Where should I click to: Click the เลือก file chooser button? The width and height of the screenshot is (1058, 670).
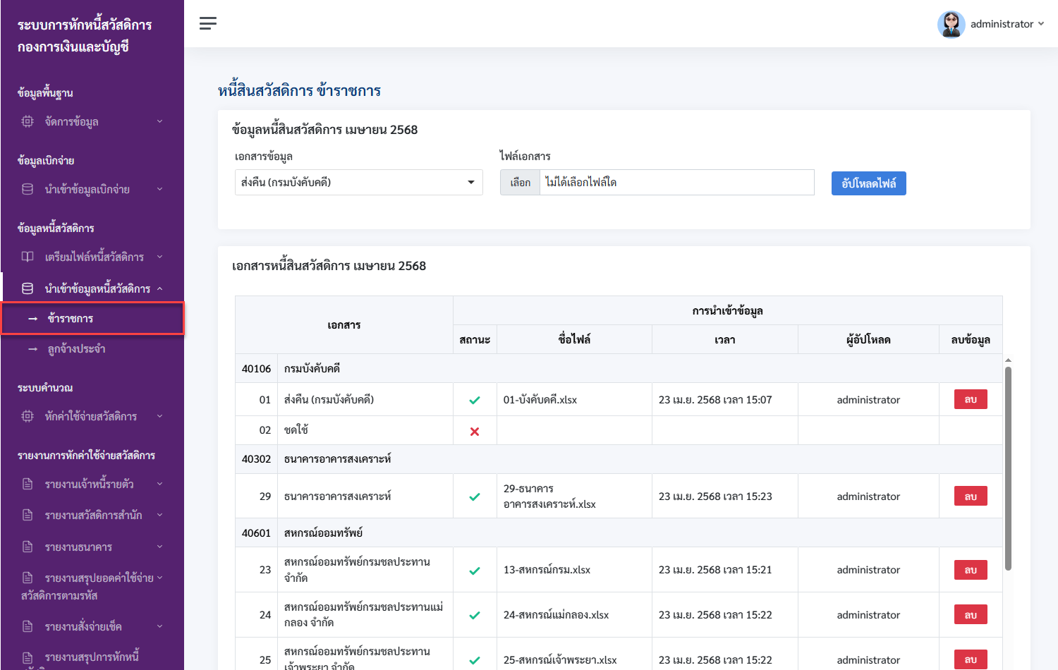[x=521, y=183]
